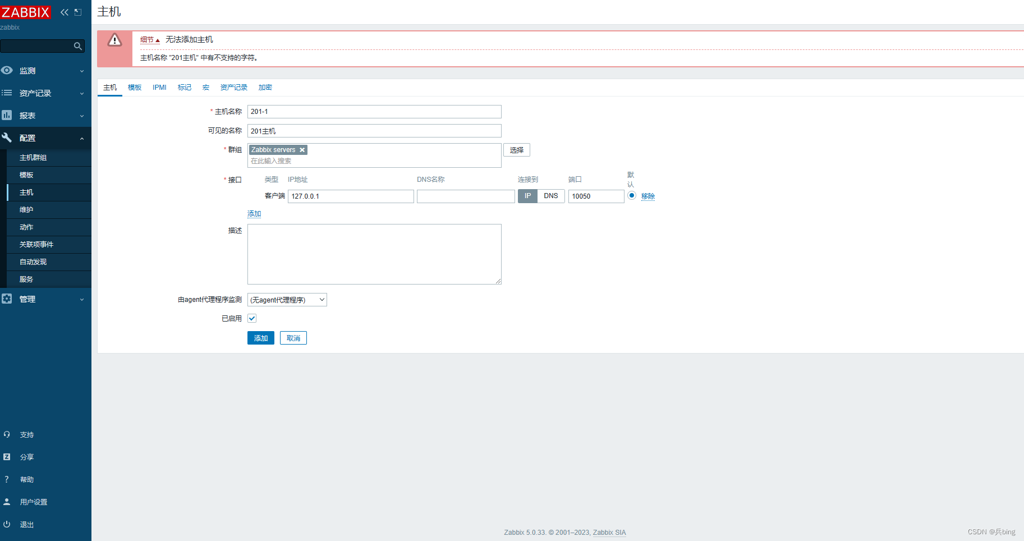Click the eye icon for 监测
The width and height of the screenshot is (1024, 541).
[x=7, y=70]
